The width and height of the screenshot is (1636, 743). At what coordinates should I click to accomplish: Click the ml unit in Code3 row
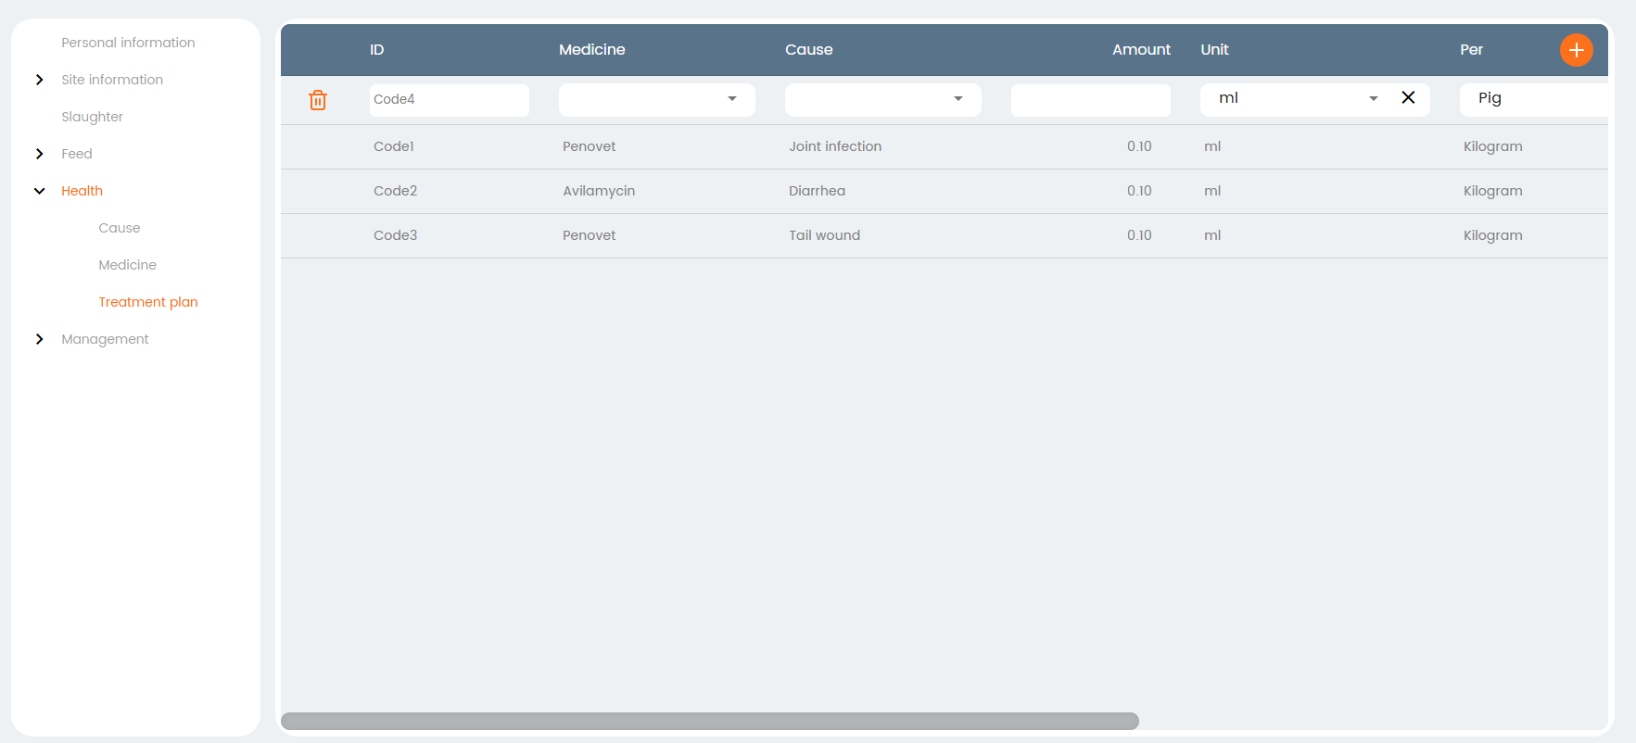coord(1212,235)
